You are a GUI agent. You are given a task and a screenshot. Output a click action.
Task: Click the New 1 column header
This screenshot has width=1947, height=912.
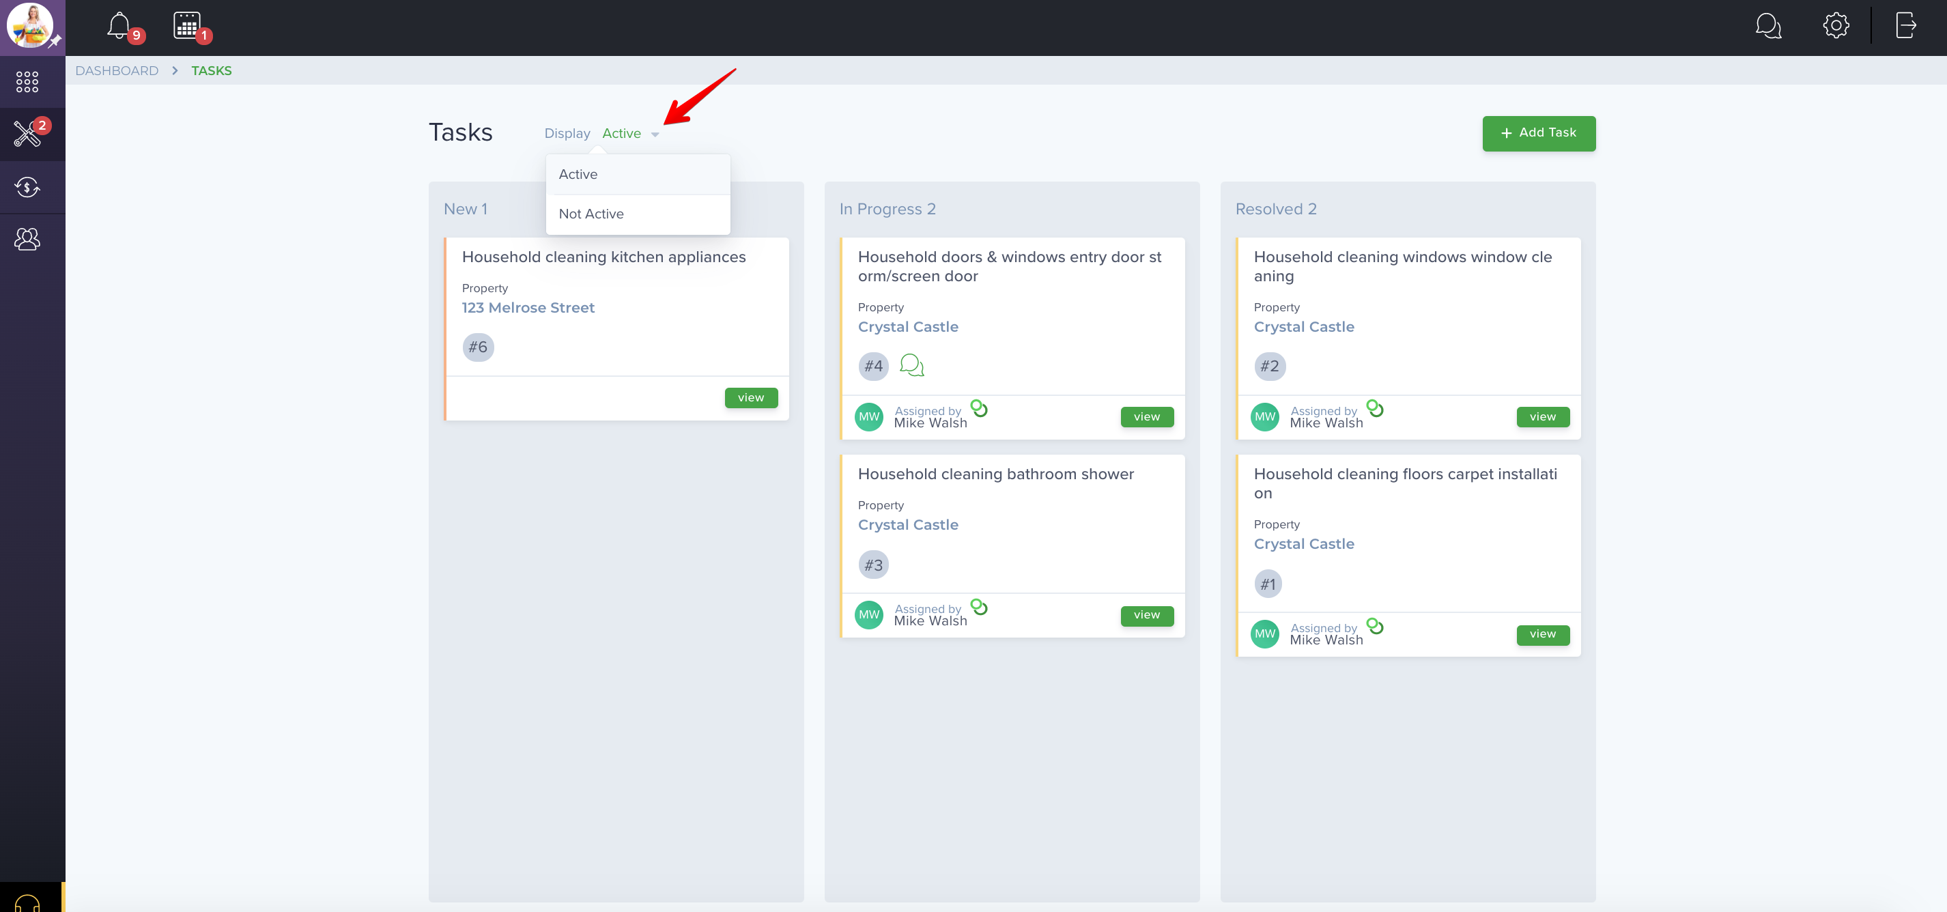tap(466, 210)
